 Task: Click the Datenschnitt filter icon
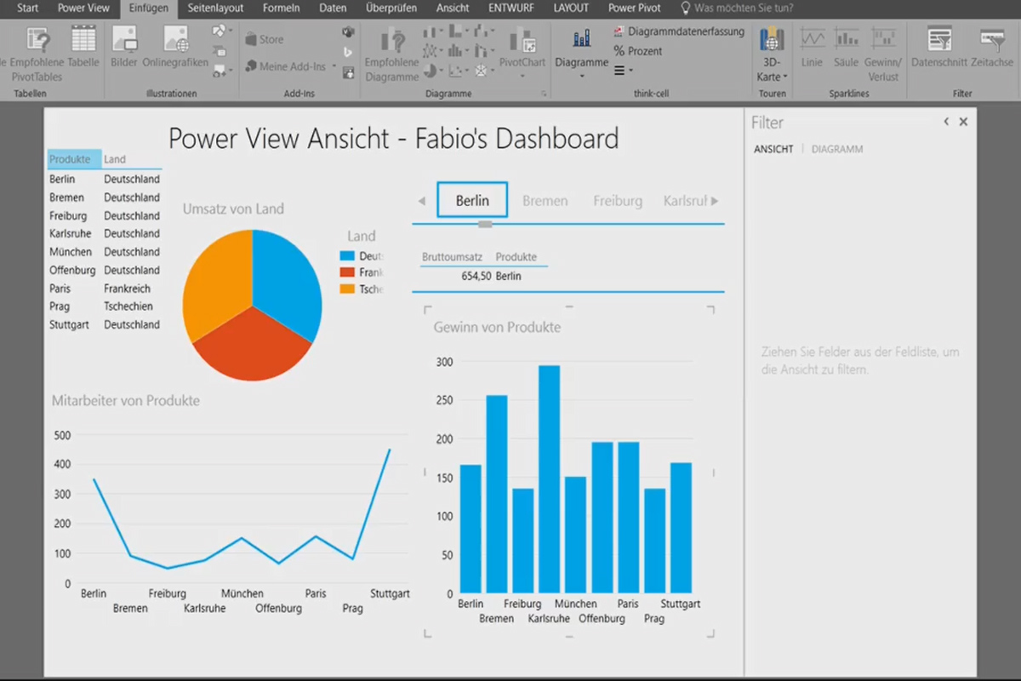point(939,39)
